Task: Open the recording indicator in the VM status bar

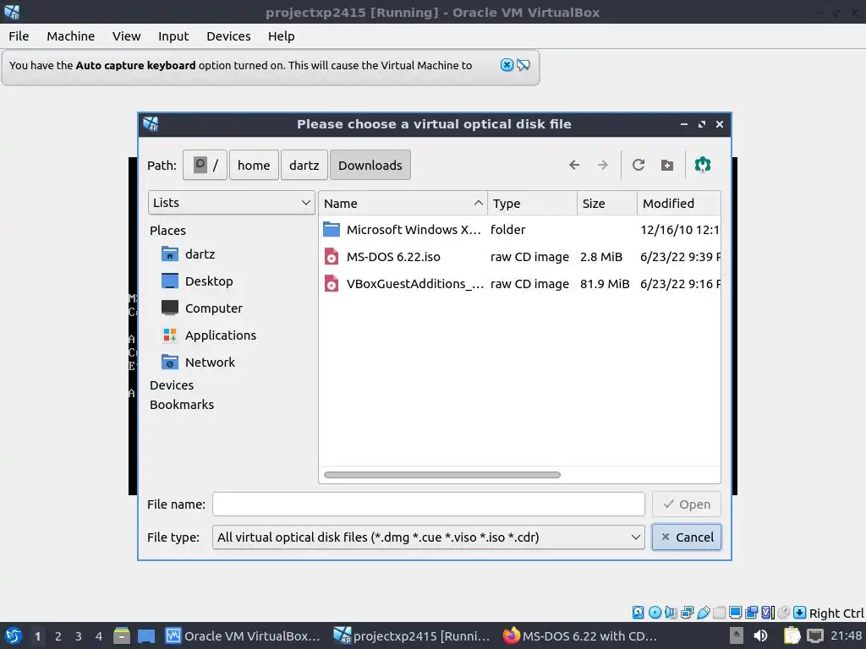Action: coord(752,612)
